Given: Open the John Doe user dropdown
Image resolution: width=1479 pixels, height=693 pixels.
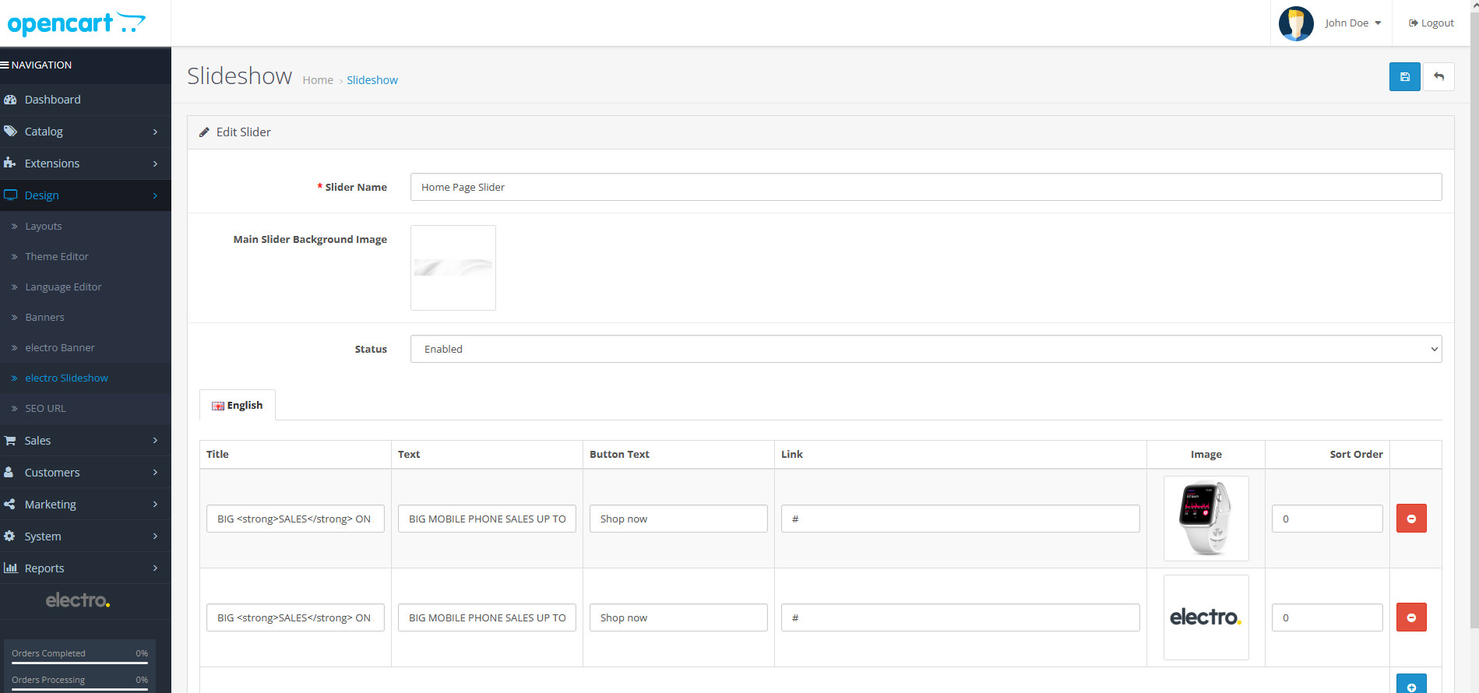Looking at the screenshot, I should coord(1353,23).
